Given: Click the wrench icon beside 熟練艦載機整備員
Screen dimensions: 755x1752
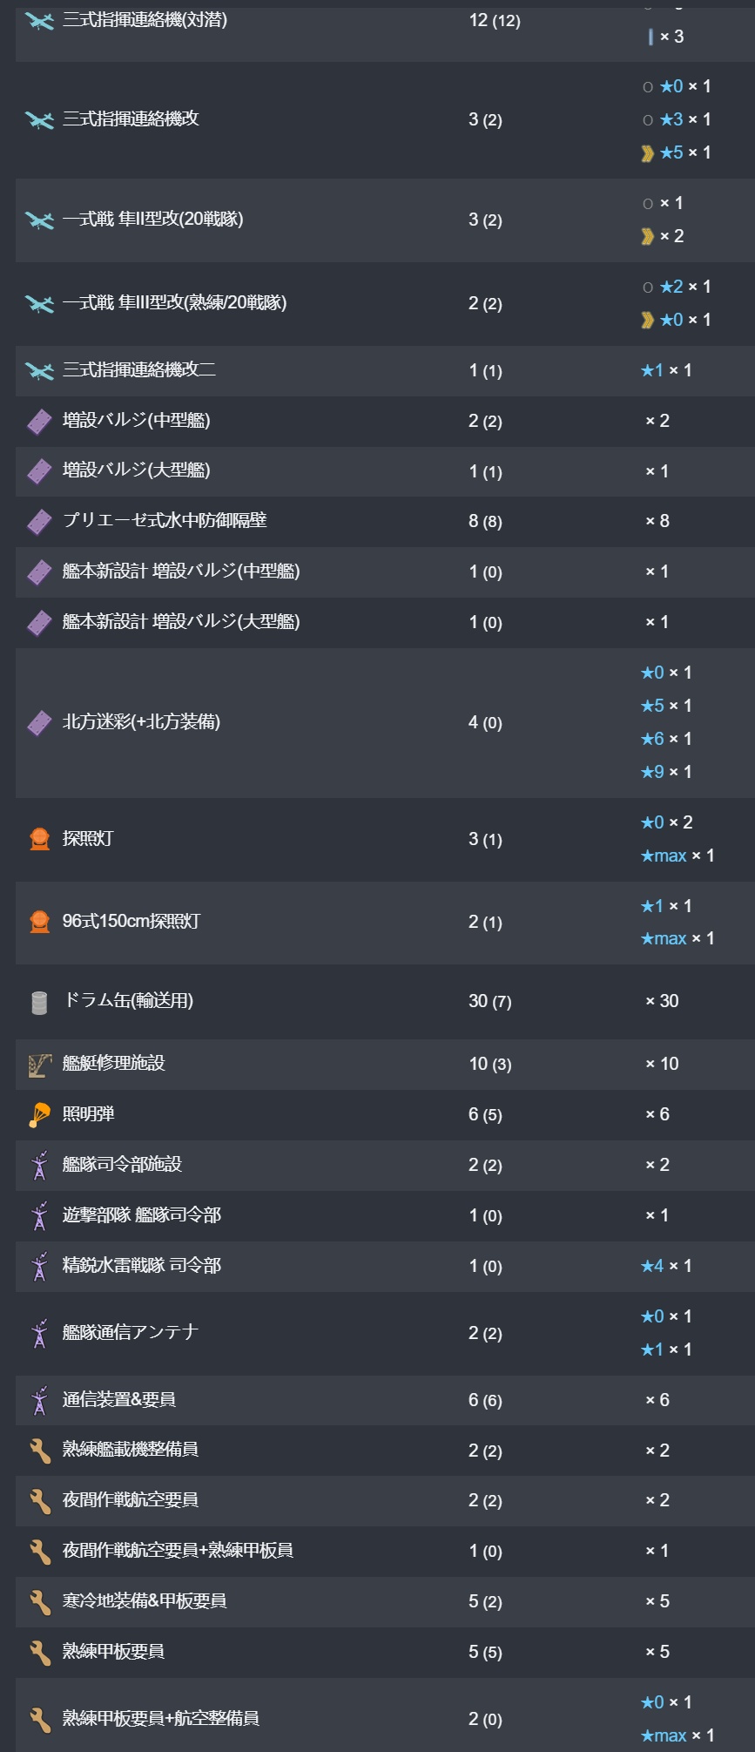Looking at the screenshot, I should coord(39,1451).
